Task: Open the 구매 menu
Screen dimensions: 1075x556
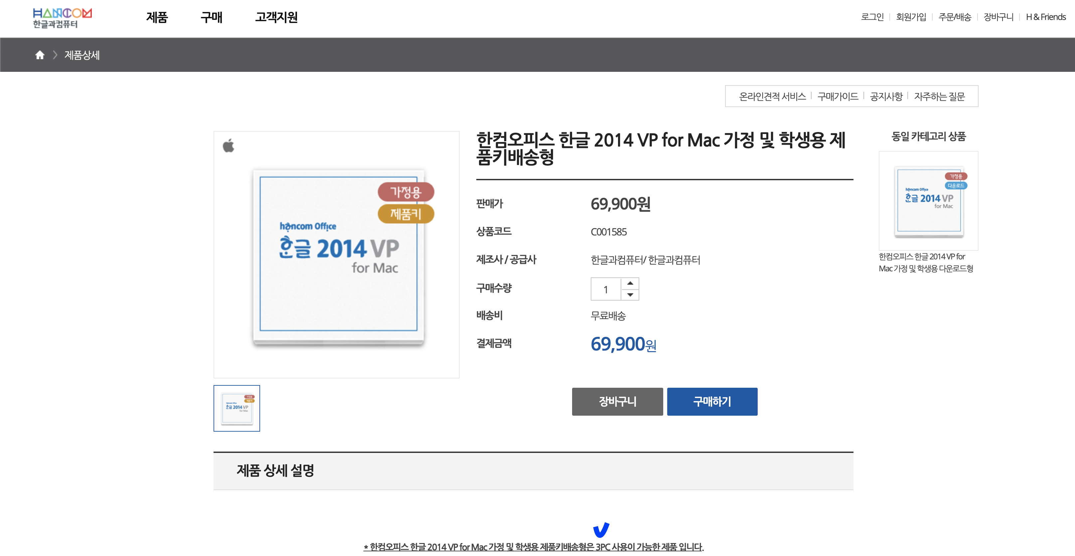Action: pyautogui.click(x=211, y=17)
